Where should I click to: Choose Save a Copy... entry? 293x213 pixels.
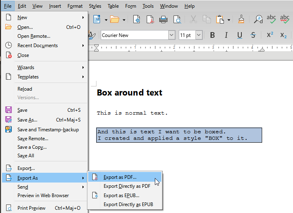[45, 147]
